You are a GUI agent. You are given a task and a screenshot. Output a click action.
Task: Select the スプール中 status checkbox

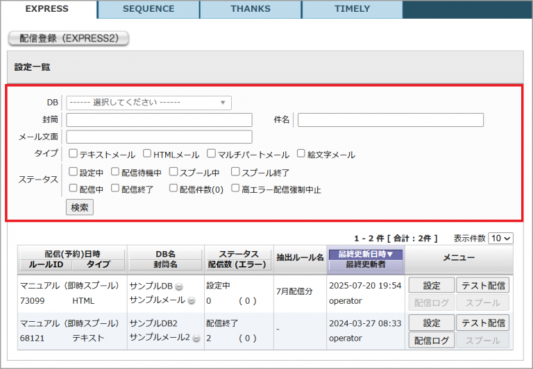coord(174,171)
